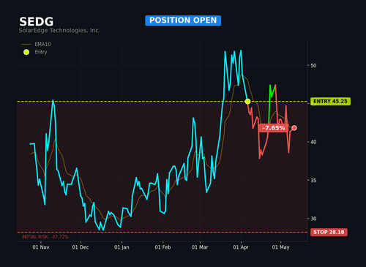The image size is (366, 267).
Task: Click the -7.65% loss label
Action: (x=274, y=128)
